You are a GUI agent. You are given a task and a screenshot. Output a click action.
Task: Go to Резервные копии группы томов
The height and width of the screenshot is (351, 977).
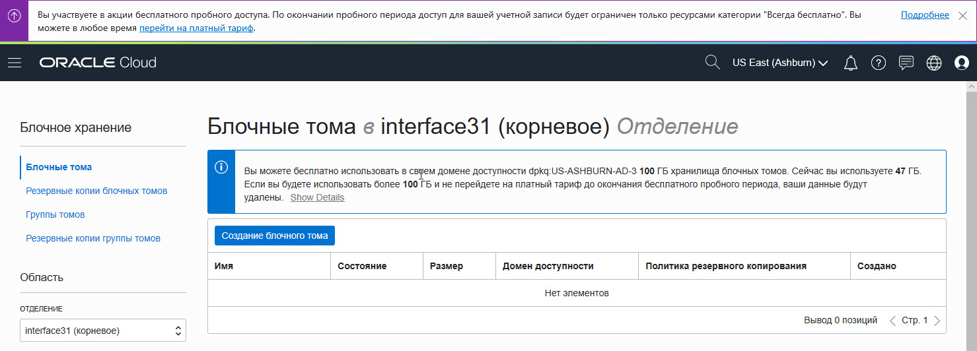93,238
